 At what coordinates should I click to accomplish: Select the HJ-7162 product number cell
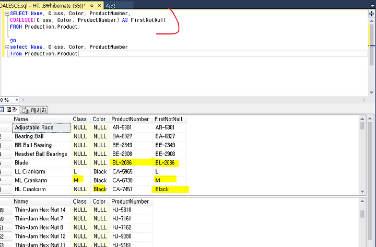click(132, 228)
